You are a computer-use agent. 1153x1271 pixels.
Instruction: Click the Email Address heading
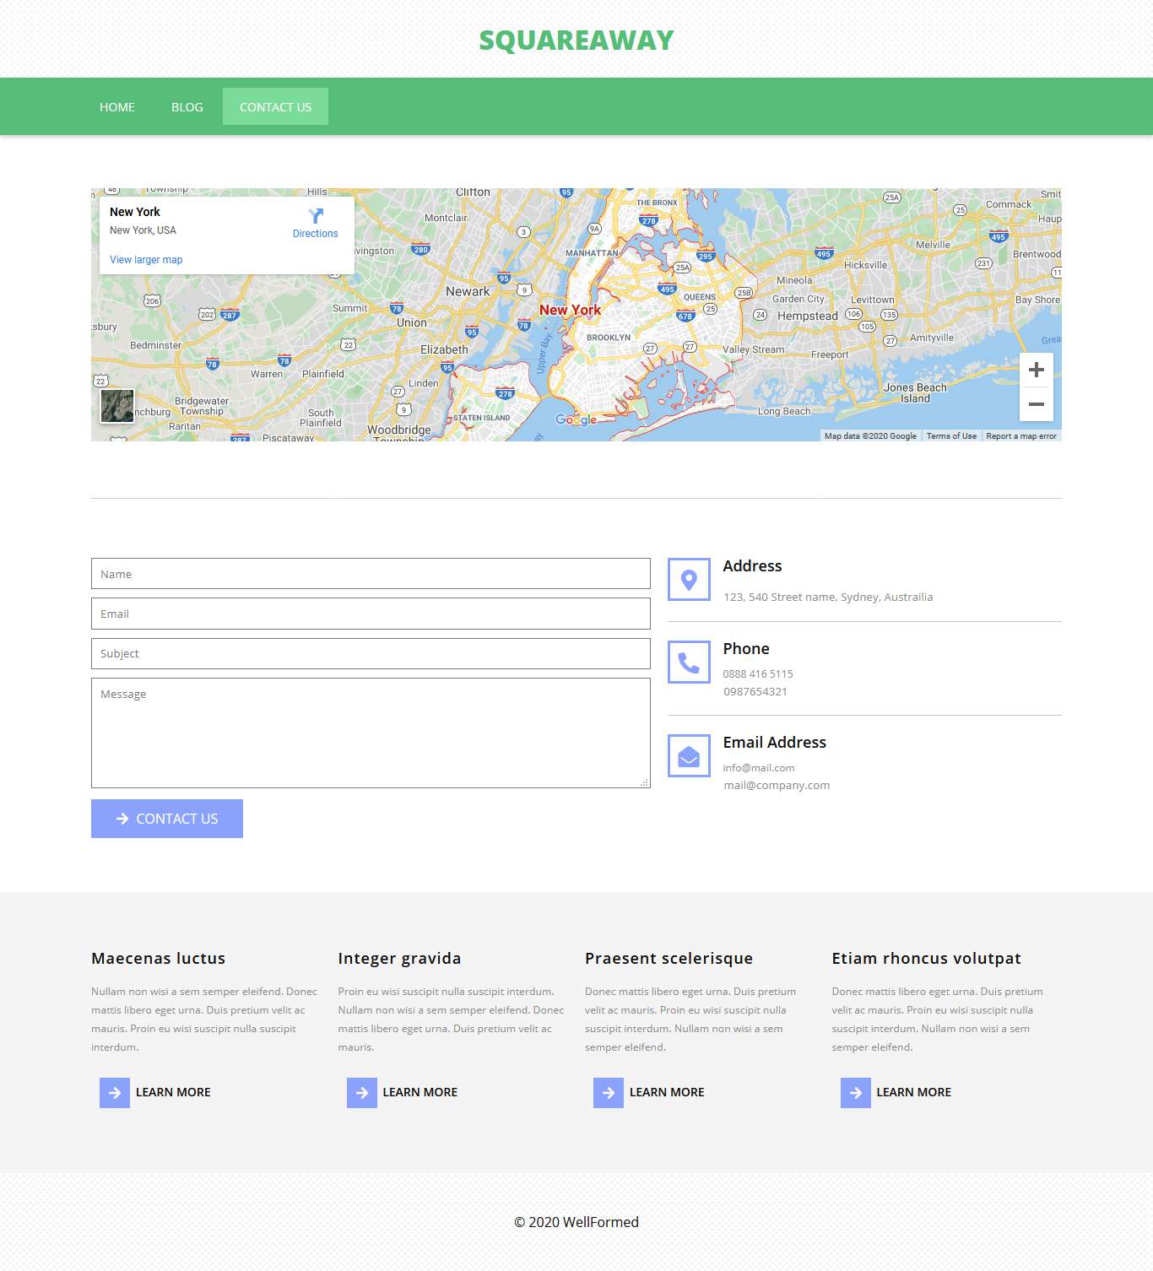click(x=775, y=743)
